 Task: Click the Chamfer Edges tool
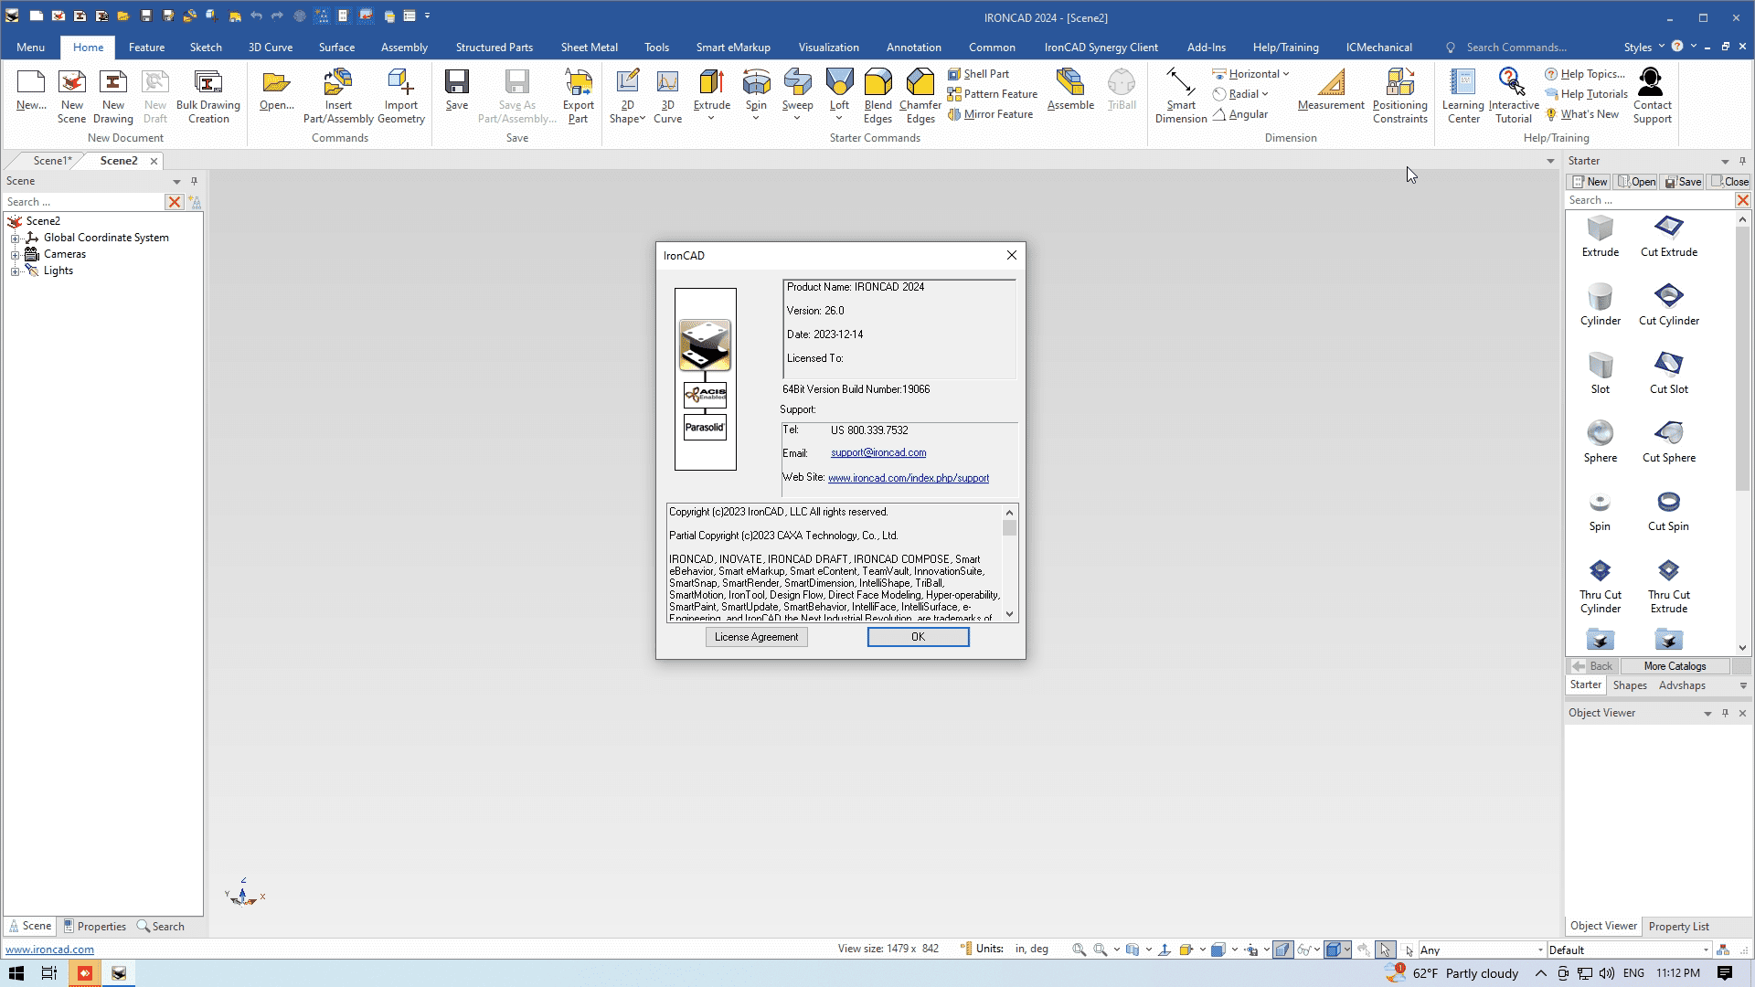(x=920, y=95)
